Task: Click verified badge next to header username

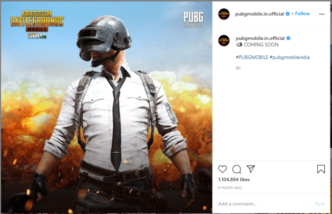Action: pos(288,14)
